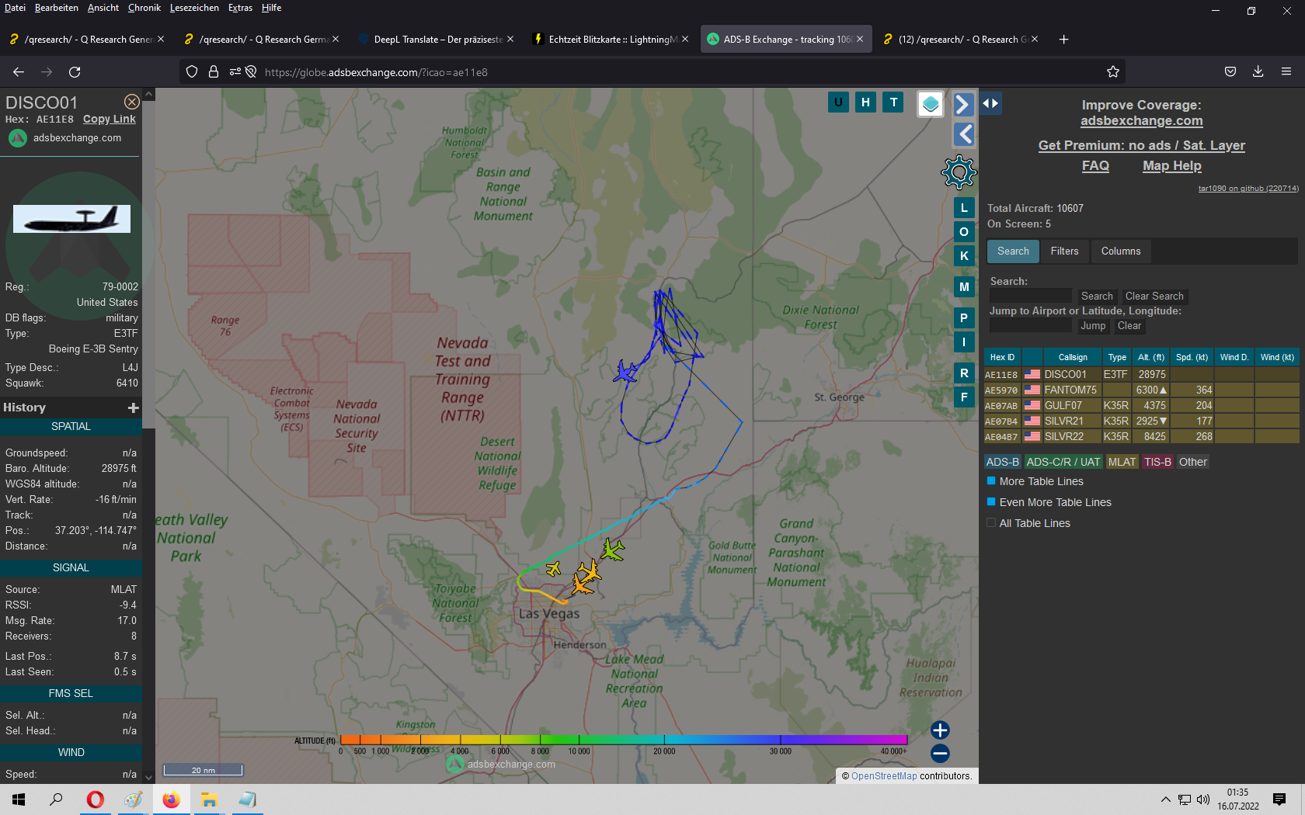The width and height of the screenshot is (1305, 815).
Task: Close the DISCO01 aircraft info panel
Action: click(132, 102)
